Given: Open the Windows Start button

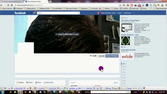Looking at the screenshot, I should (x=2, y=92).
